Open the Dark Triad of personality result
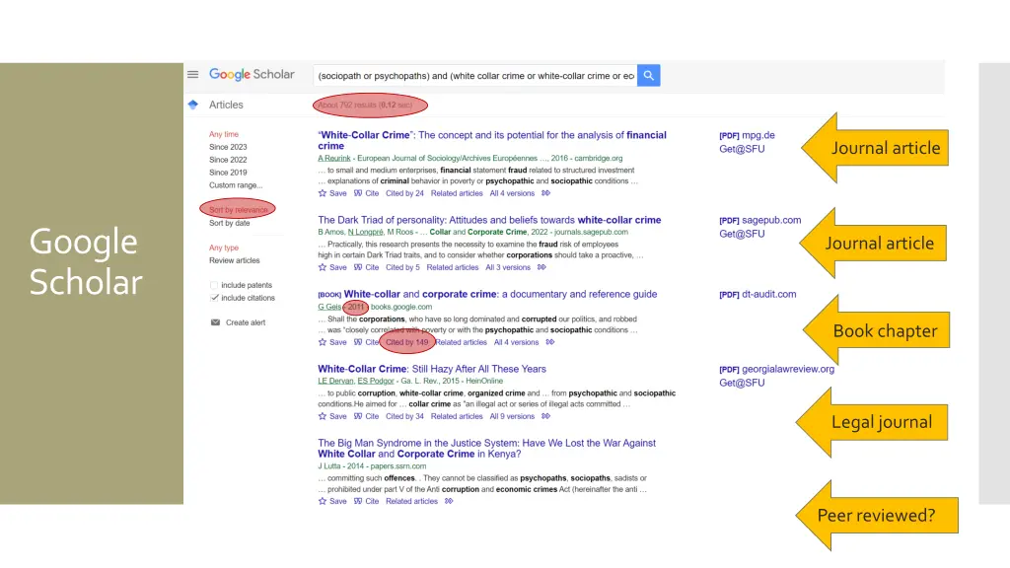 [489, 220]
